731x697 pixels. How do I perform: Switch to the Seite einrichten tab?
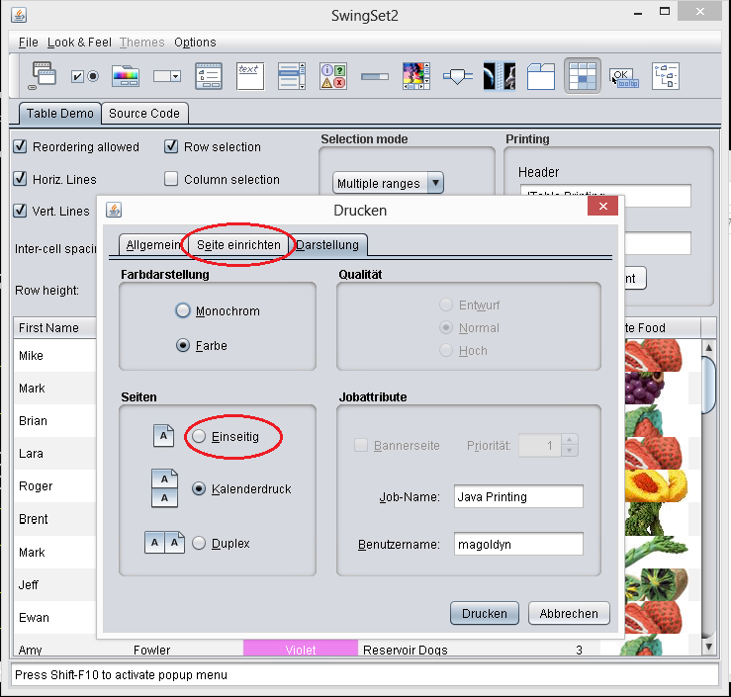(x=238, y=245)
